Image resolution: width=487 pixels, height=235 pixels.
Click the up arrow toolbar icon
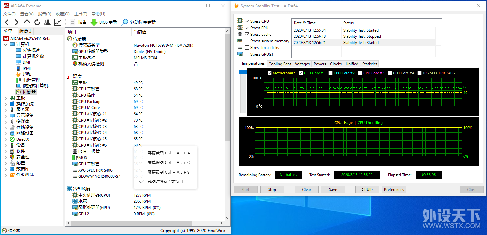(27, 22)
